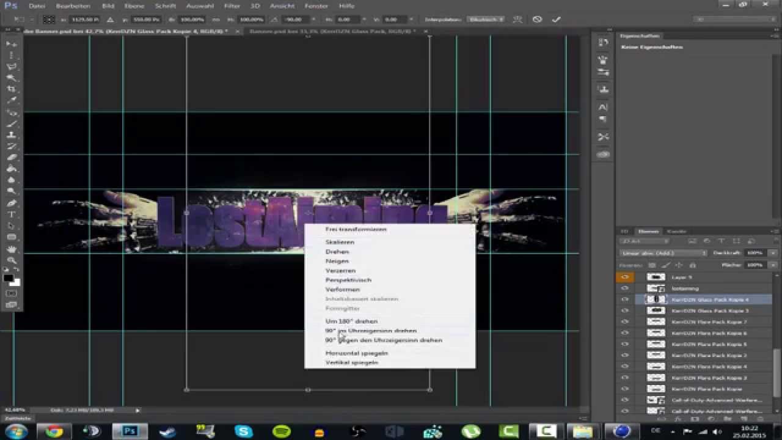Hide the KerrDZN Glass Pack Kopie 3 layer
The width and height of the screenshot is (782, 440).
coord(624,310)
